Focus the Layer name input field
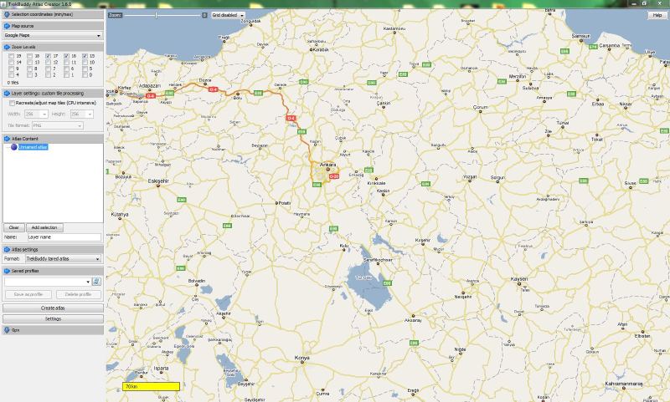 click(x=64, y=237)
